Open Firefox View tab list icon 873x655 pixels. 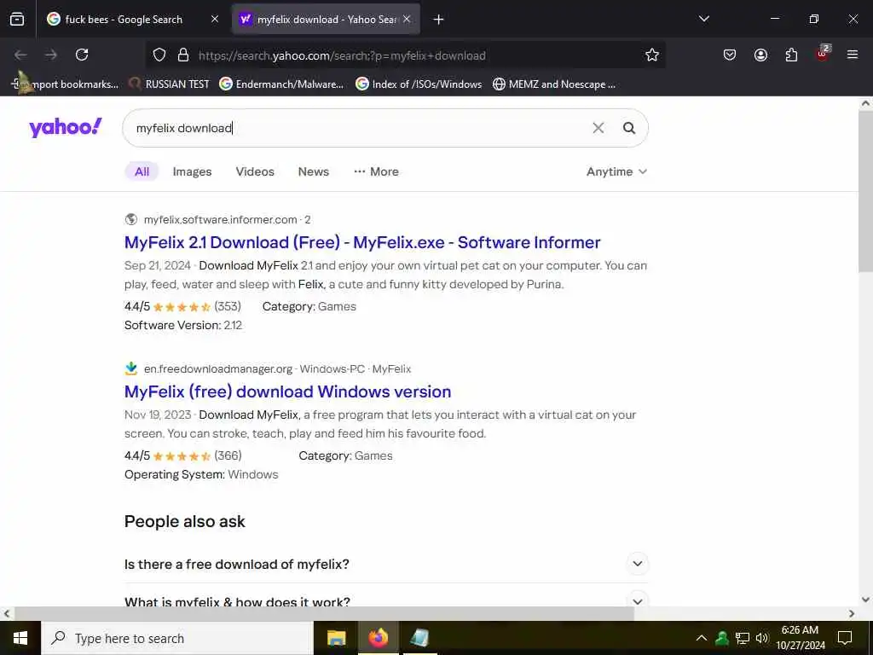coord(17,20)
